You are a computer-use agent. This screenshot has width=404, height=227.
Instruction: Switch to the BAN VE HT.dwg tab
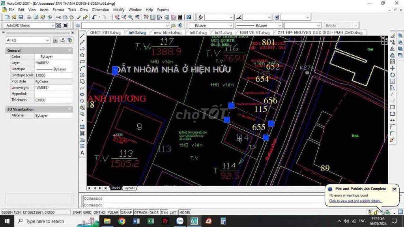[254, 32]
